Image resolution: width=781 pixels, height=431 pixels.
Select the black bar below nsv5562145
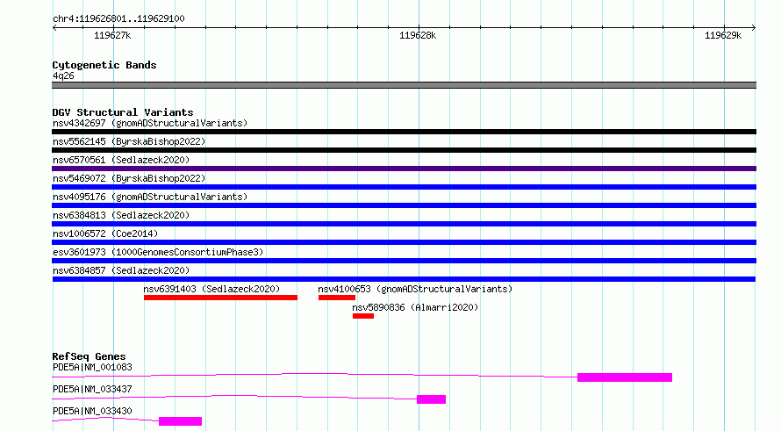pos(404,150)
